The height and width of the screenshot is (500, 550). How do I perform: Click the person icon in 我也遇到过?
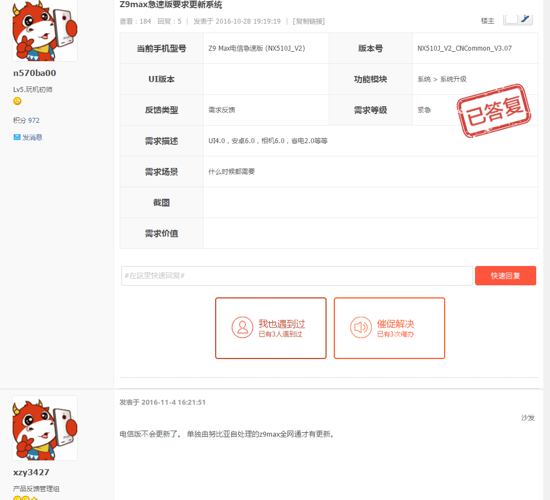click(x=242, y=328)
